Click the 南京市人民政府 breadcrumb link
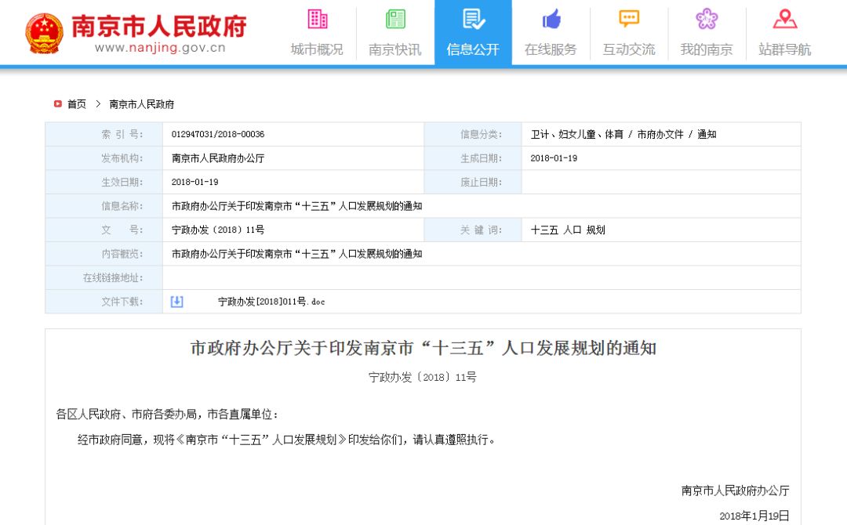The height and width of the screenshot is (525, 847). pos(141,104)
